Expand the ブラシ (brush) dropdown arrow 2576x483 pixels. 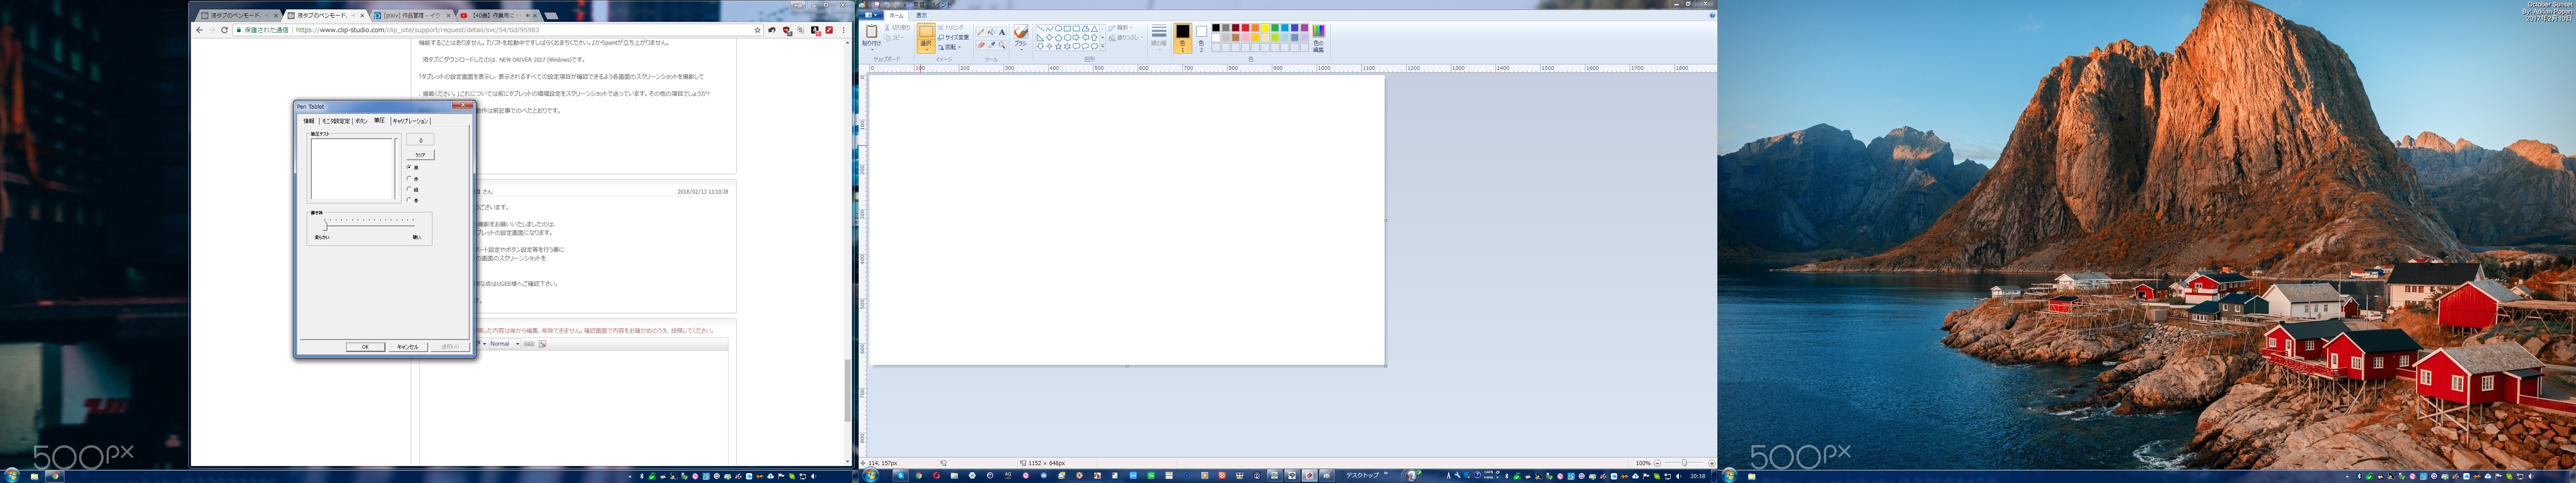1021,50
